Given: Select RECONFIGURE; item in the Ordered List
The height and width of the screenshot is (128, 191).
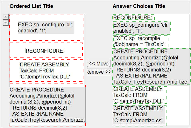Looking at the screenshot, I should pyautogui.click(x=46, y=51).
